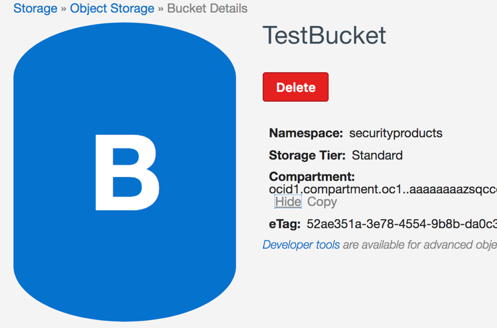This screenshot has height=328, width=497.
Task: Click the Namespace label
Action: pyautogui.click(x=306, y=134)
